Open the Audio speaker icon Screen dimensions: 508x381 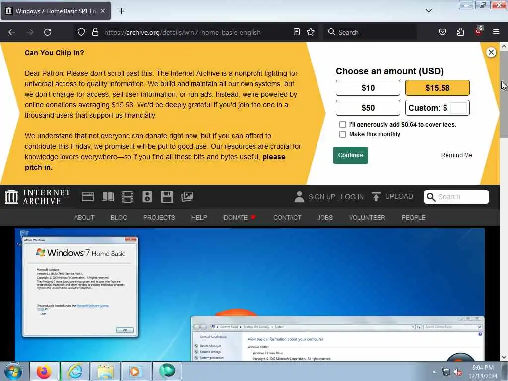[147, 197]
